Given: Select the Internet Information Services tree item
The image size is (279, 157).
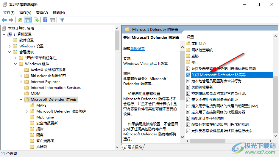Looking at the screenshot, I should pos(56,88).
